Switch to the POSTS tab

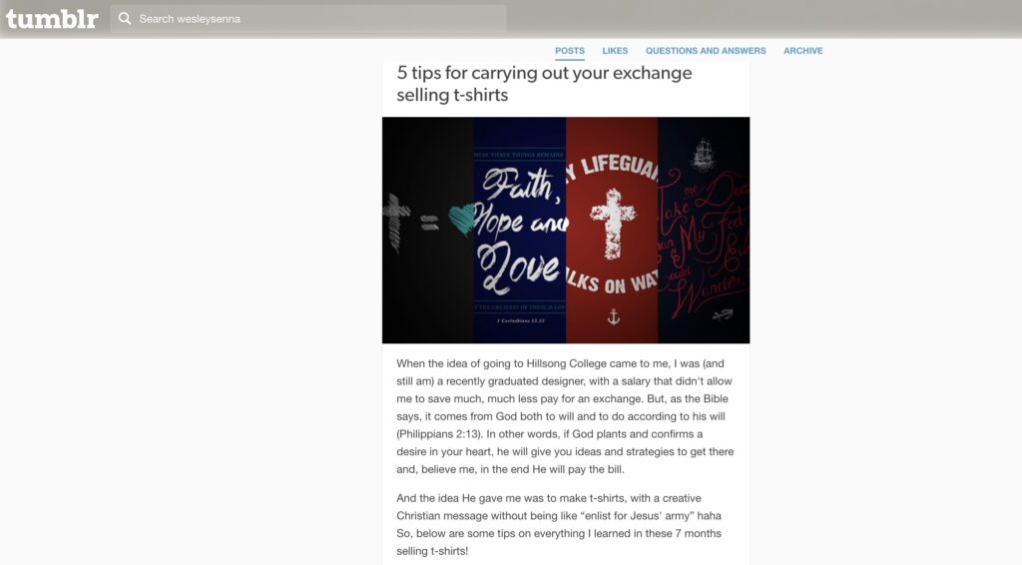[570, 51]
